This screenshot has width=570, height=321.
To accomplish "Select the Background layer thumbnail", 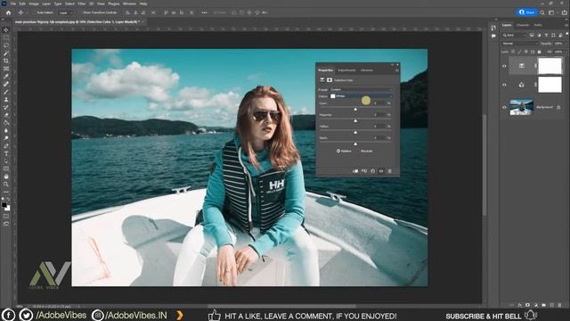I will [x=521, y=107].
